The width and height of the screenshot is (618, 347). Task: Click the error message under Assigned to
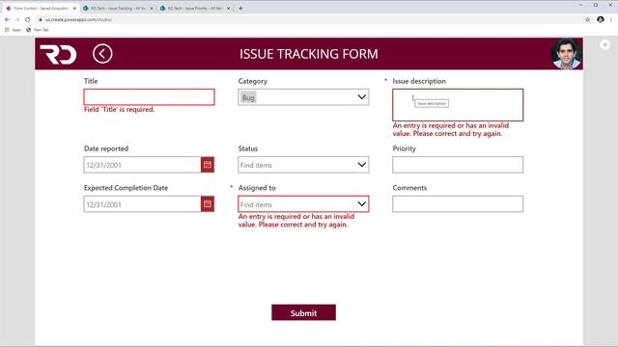coord(296,221)
